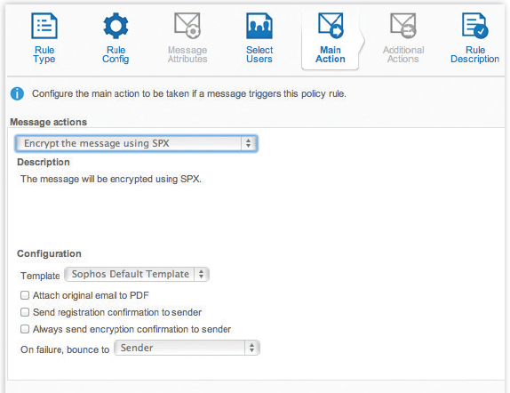Check Send registration confirmation to sender
510x393 pixels.
[x=25, y=312]
